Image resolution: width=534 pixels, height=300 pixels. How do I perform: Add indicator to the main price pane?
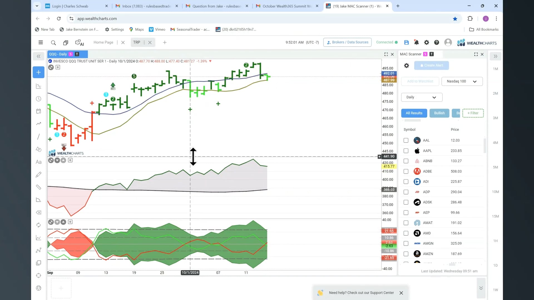tap(58, 67)
